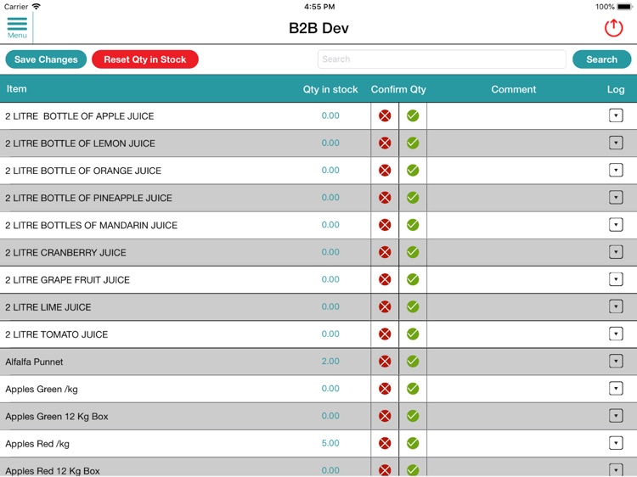Select Item column header
The width and height of the screenshot is (637, 477).
(16, 89)
